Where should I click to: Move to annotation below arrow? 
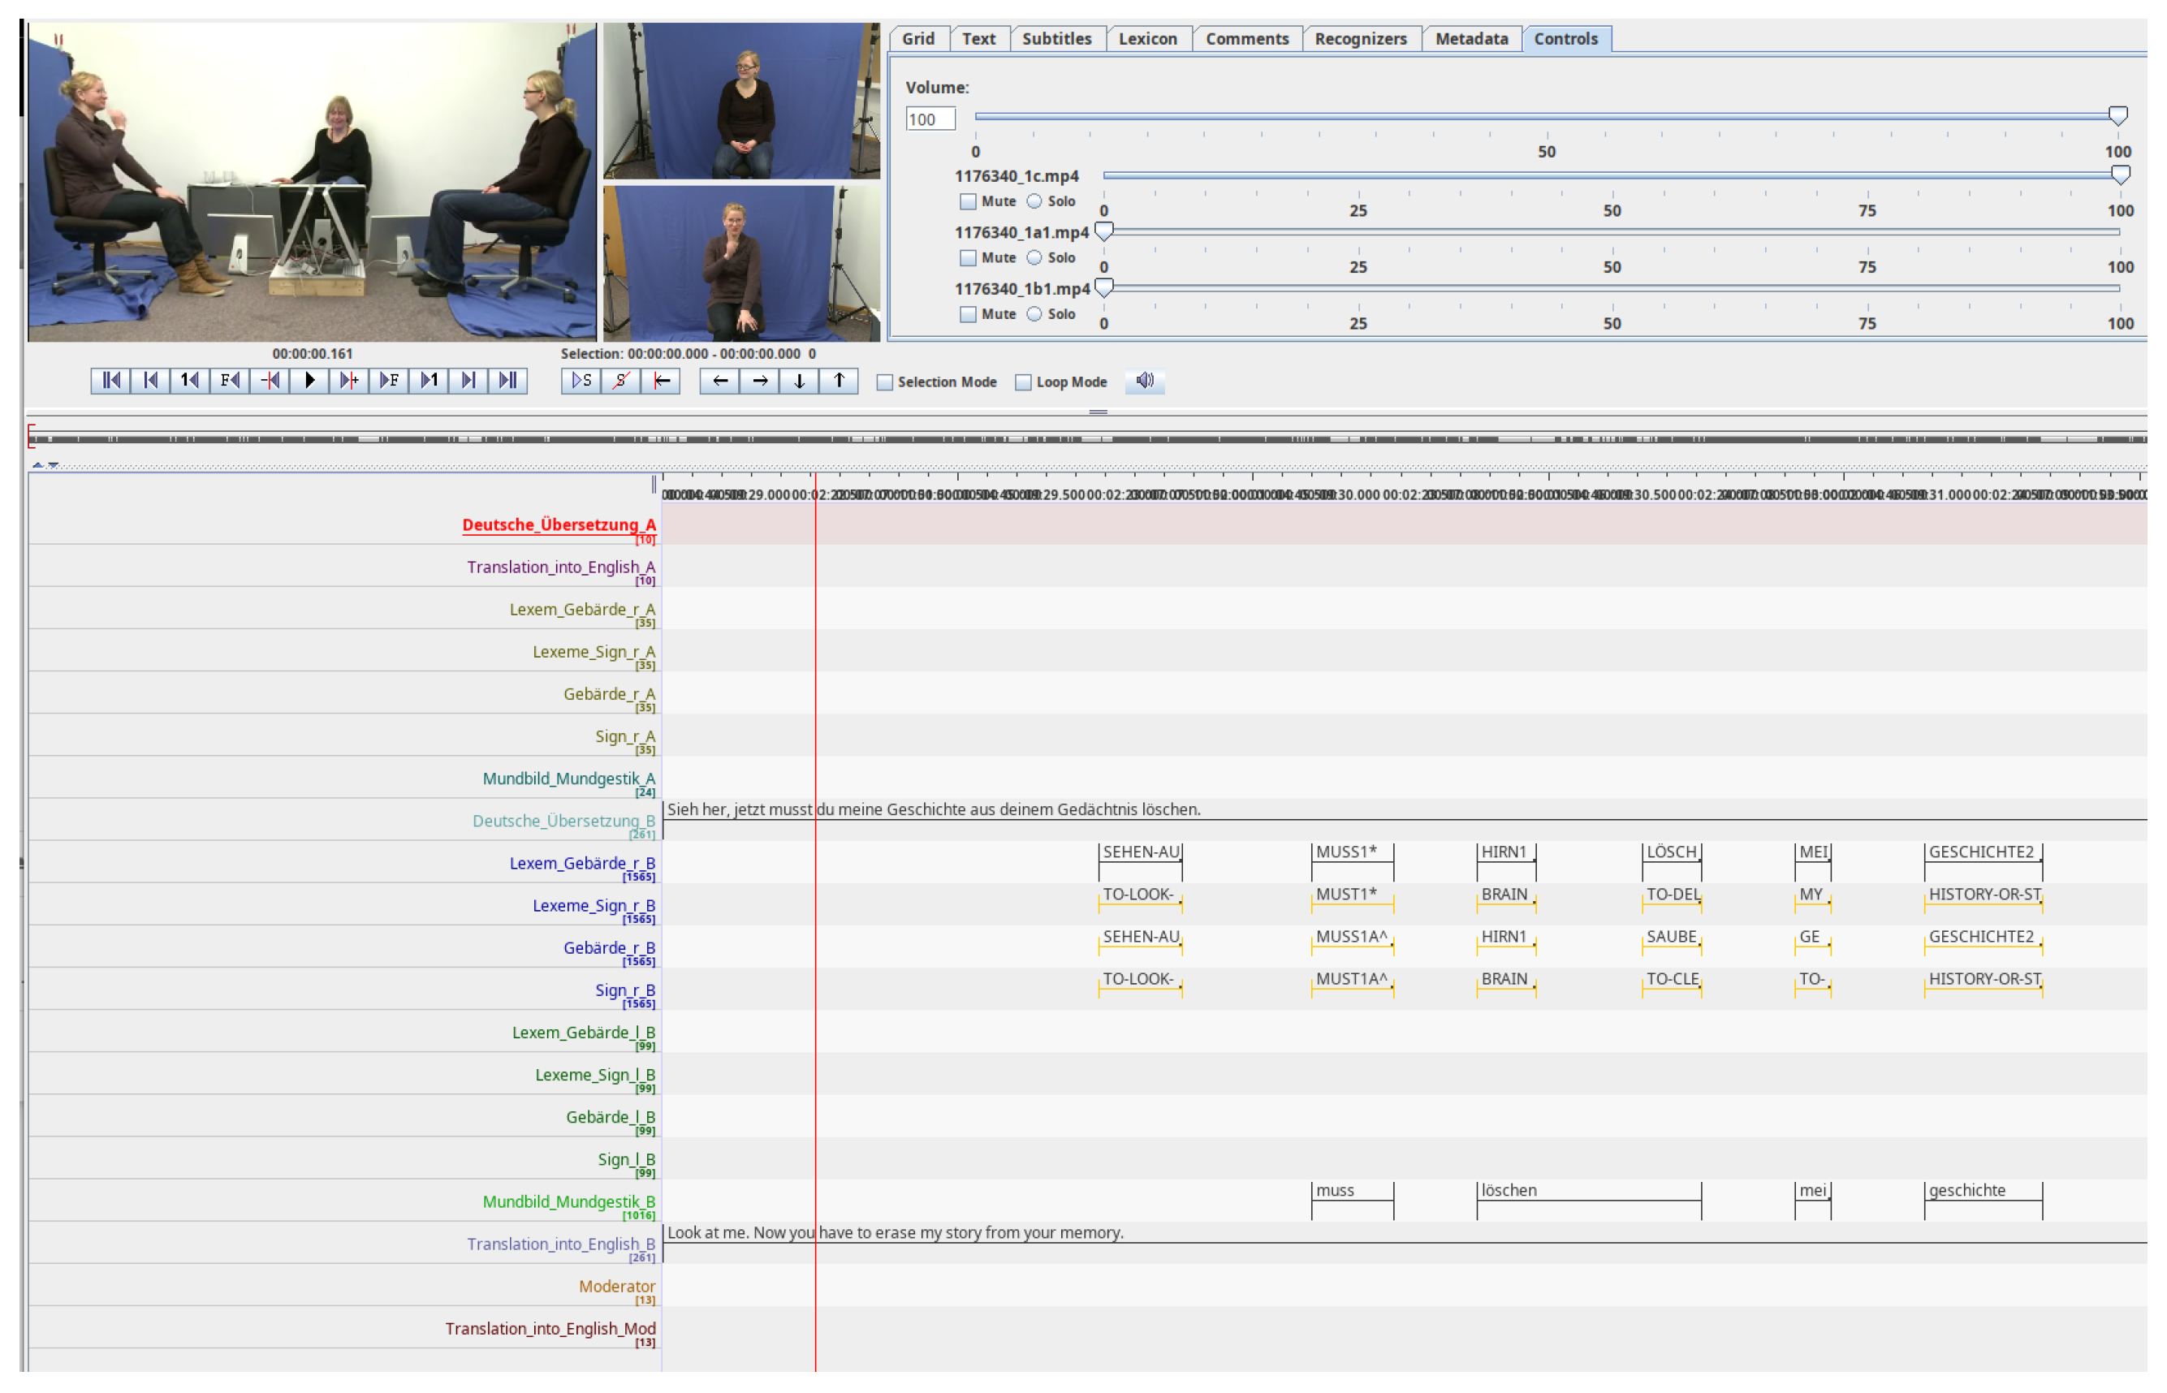800,381
